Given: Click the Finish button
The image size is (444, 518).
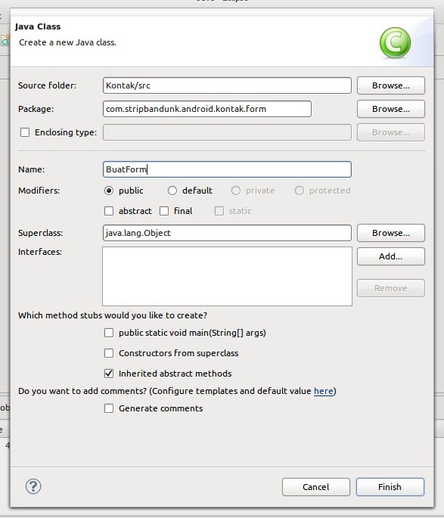Looking at the screenshot, I should (390, 487).
